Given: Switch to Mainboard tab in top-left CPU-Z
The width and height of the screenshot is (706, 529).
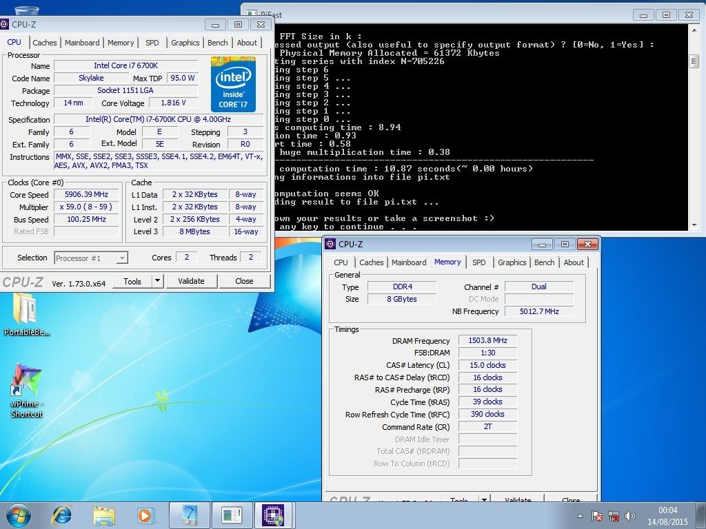Looking at the screenshot, I should click(82, 43).
